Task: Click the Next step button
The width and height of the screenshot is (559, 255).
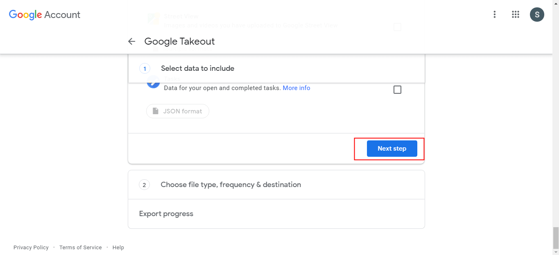Action: point(392,149)
